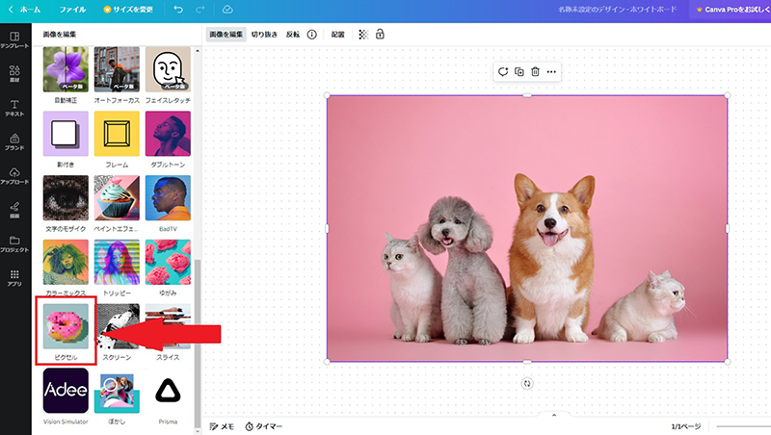Click 切り抜き crop in toolbar
Image resolution: width=771 pixels, height=435 pixels.
[x=264, y=35]
